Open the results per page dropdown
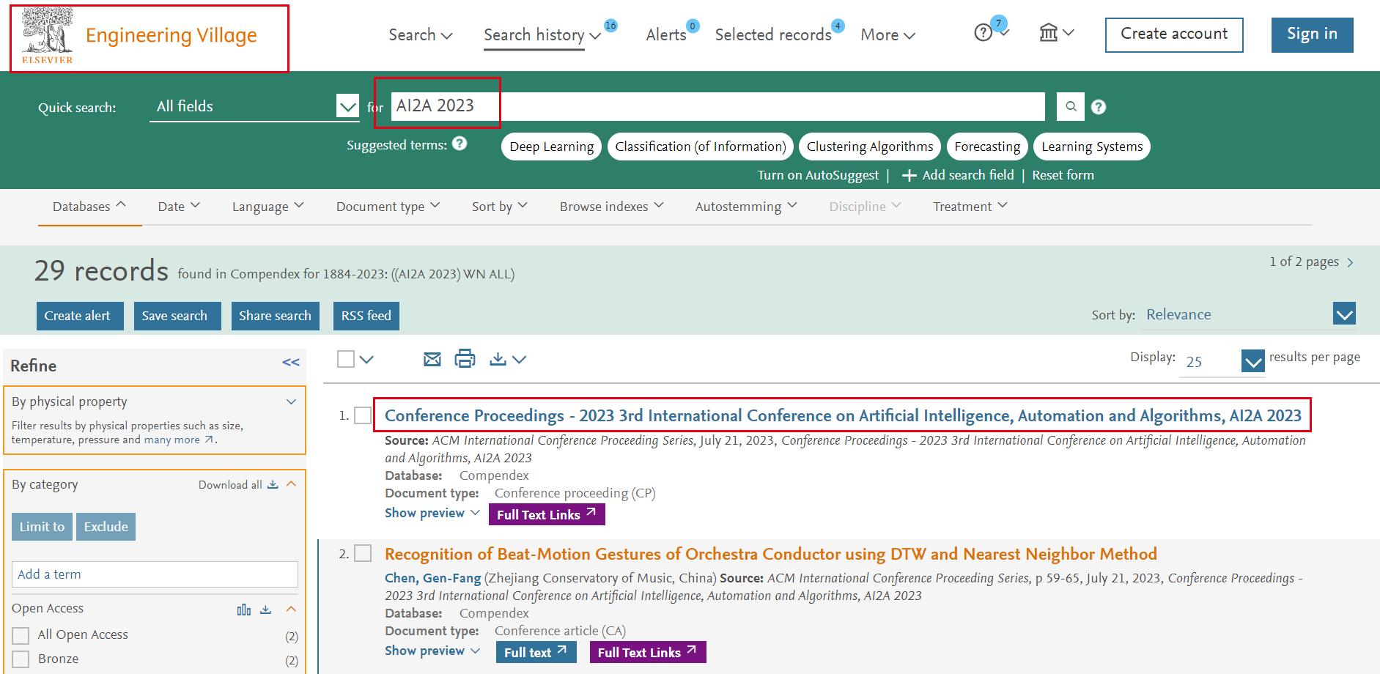Screen dimensions: 1380x674 (1222, 361)
